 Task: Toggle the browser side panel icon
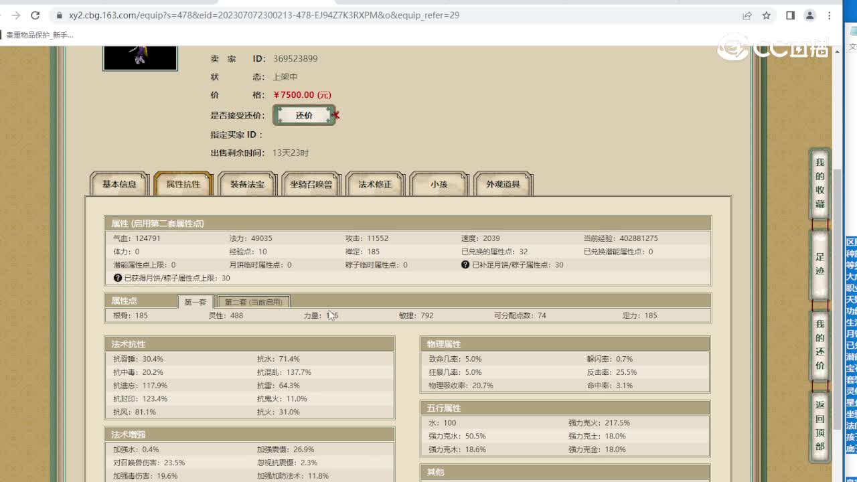click(790, 15)
